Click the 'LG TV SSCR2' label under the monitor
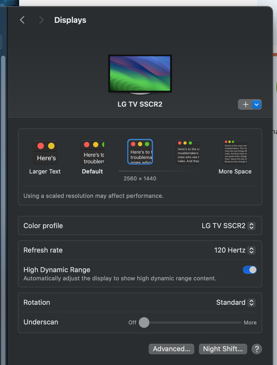Screen dimensions: 277x365 pyautogui.click(x=140, y=104)
